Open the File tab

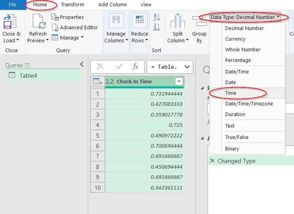tap(12, 5)
